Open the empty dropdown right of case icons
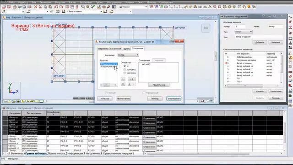This screenshot has height=165, width=293. tap(123, 11)
